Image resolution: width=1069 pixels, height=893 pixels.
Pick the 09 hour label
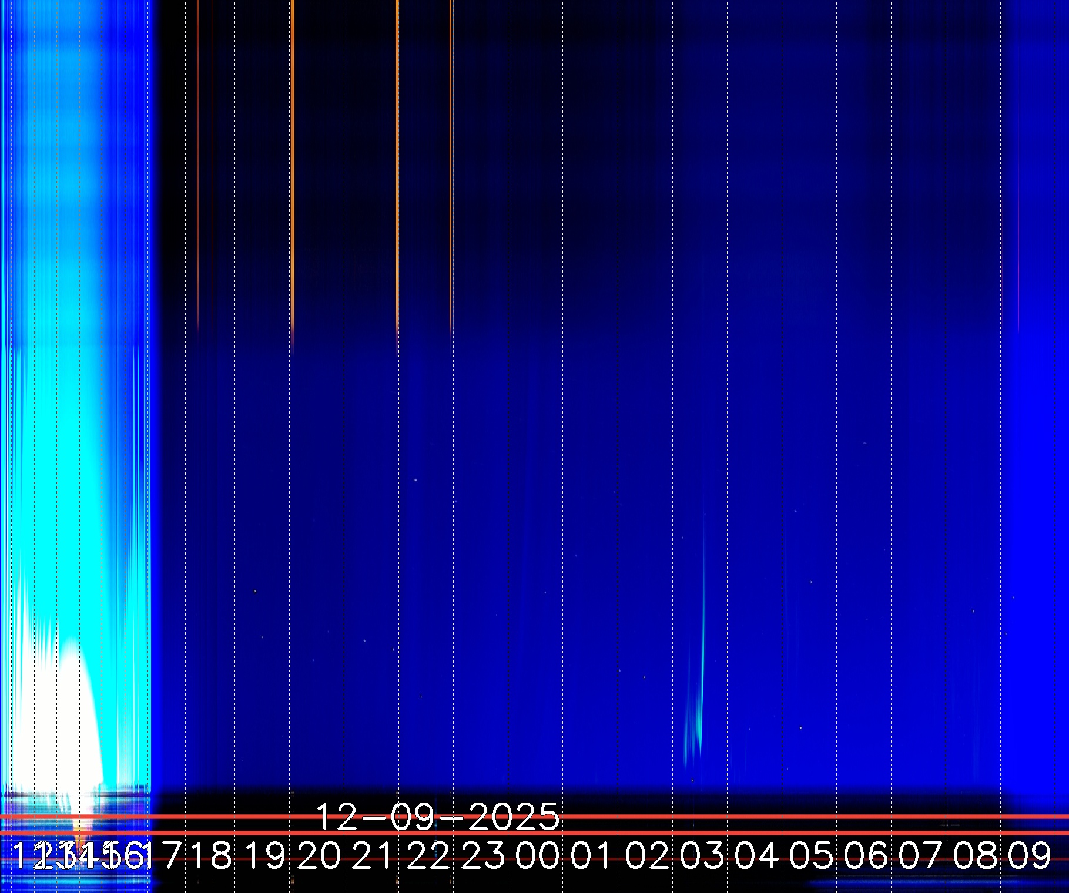pyautogui.click(x=1030, y=855)
